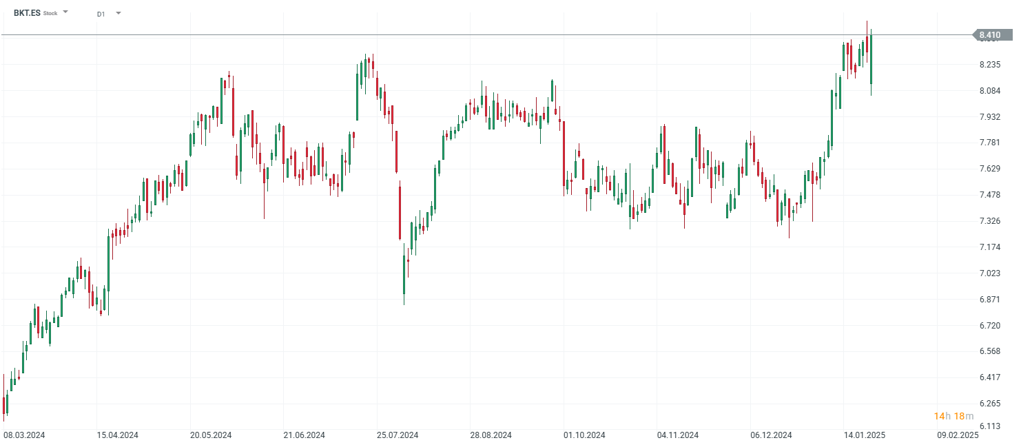Viewport: 1021px width, 447px height.
Task: Click the 6.113 price axis label
Action: [989, 427]
